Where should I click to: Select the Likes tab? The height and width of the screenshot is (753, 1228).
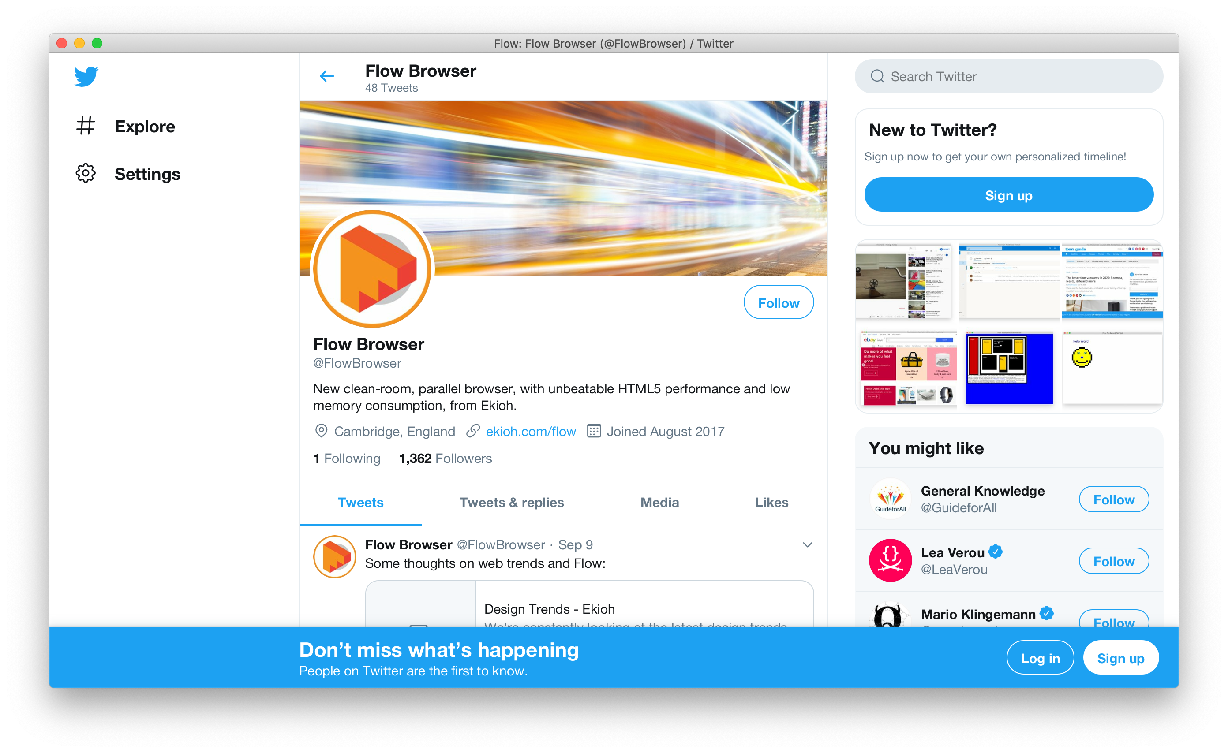pyautogui.click(x=771, y=502)
